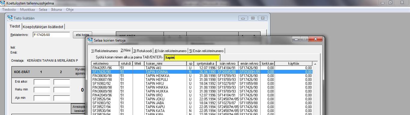Focus the yellow dog name search field
The image size is (410, 115).
pyautogui.click(x=192, y=57)
